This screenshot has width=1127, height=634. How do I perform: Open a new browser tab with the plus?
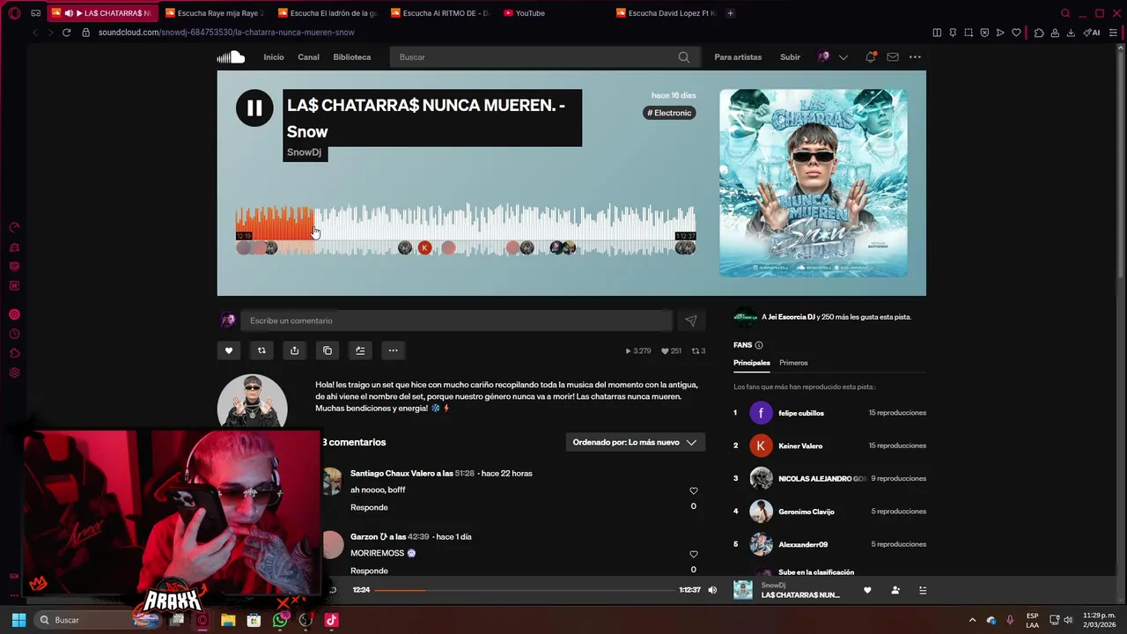pos(730,13)
